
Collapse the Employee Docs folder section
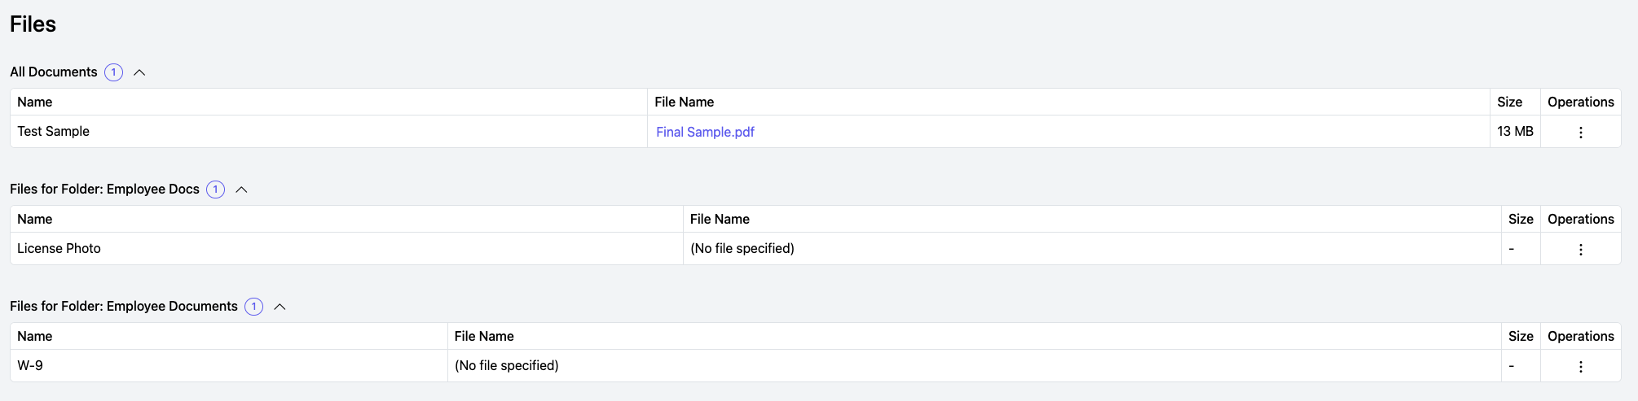[x=241, y=190]
